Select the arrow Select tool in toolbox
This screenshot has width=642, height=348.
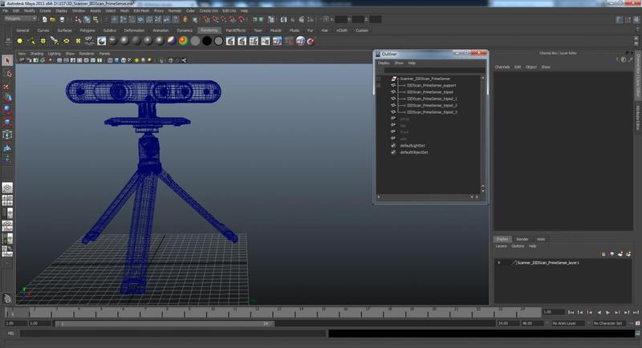click(7, 61)
